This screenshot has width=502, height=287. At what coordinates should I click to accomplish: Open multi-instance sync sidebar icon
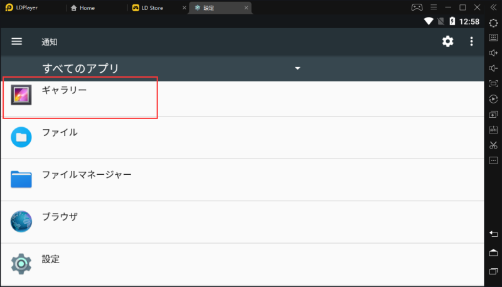pos(493,115)
